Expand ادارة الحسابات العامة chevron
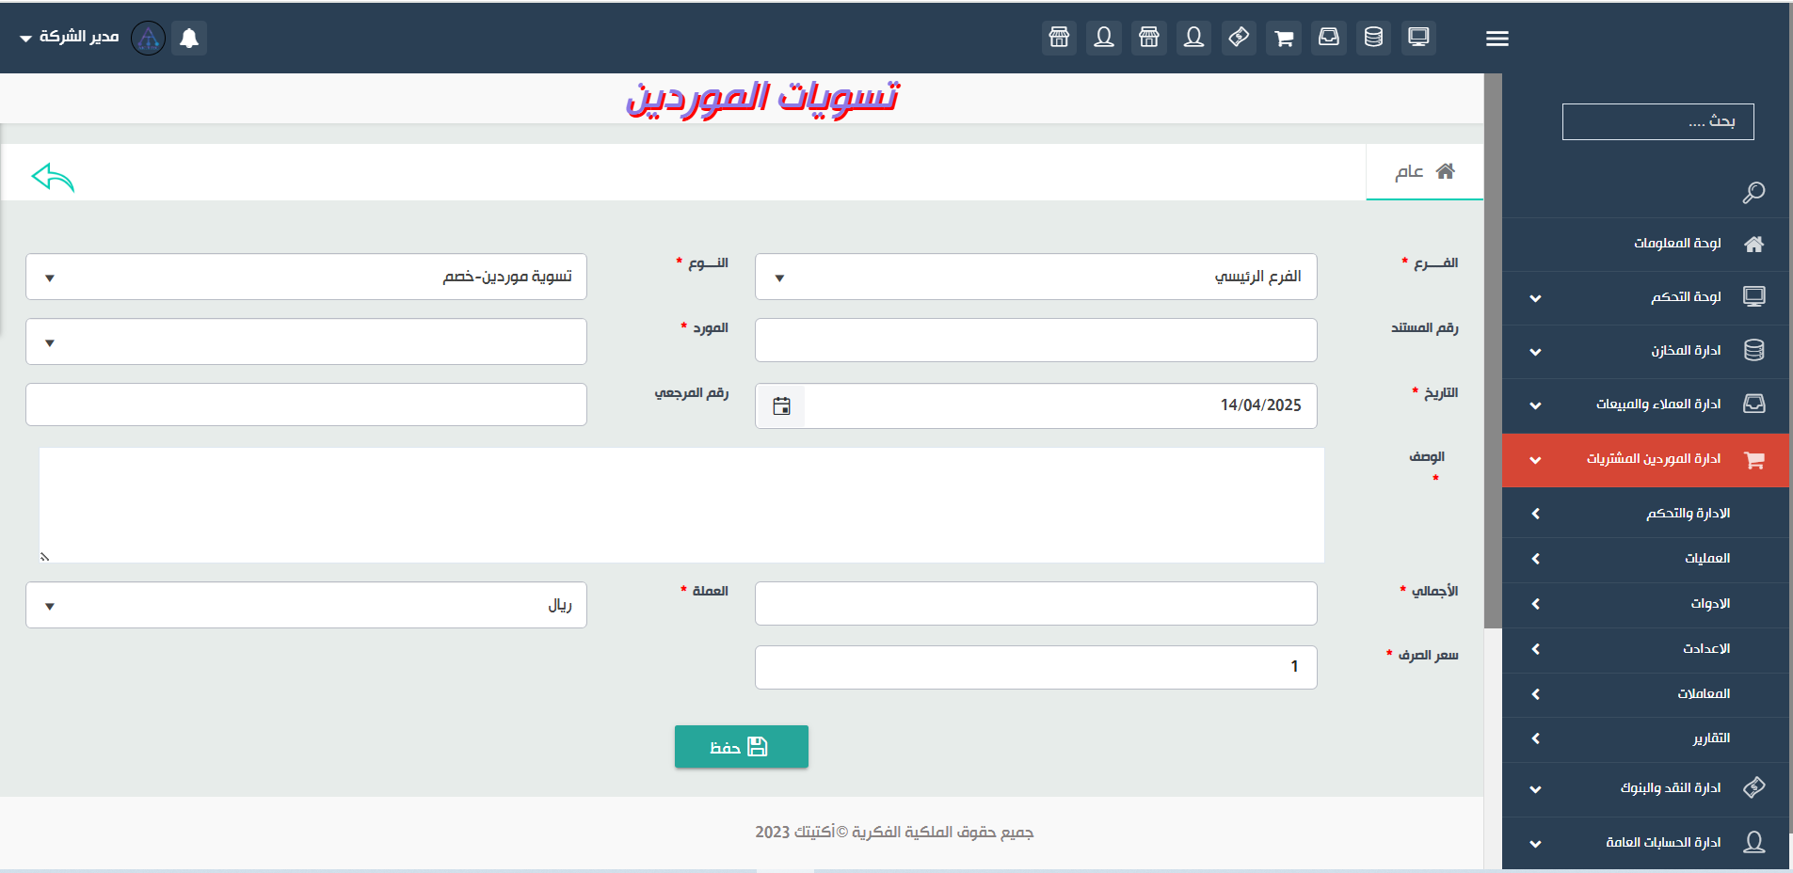 1535,844
